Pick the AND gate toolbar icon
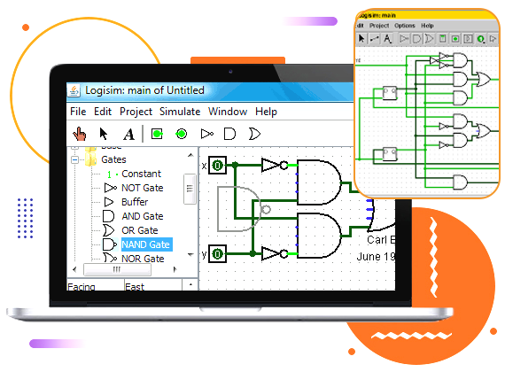The image size is (505, 372). point(229,134)
